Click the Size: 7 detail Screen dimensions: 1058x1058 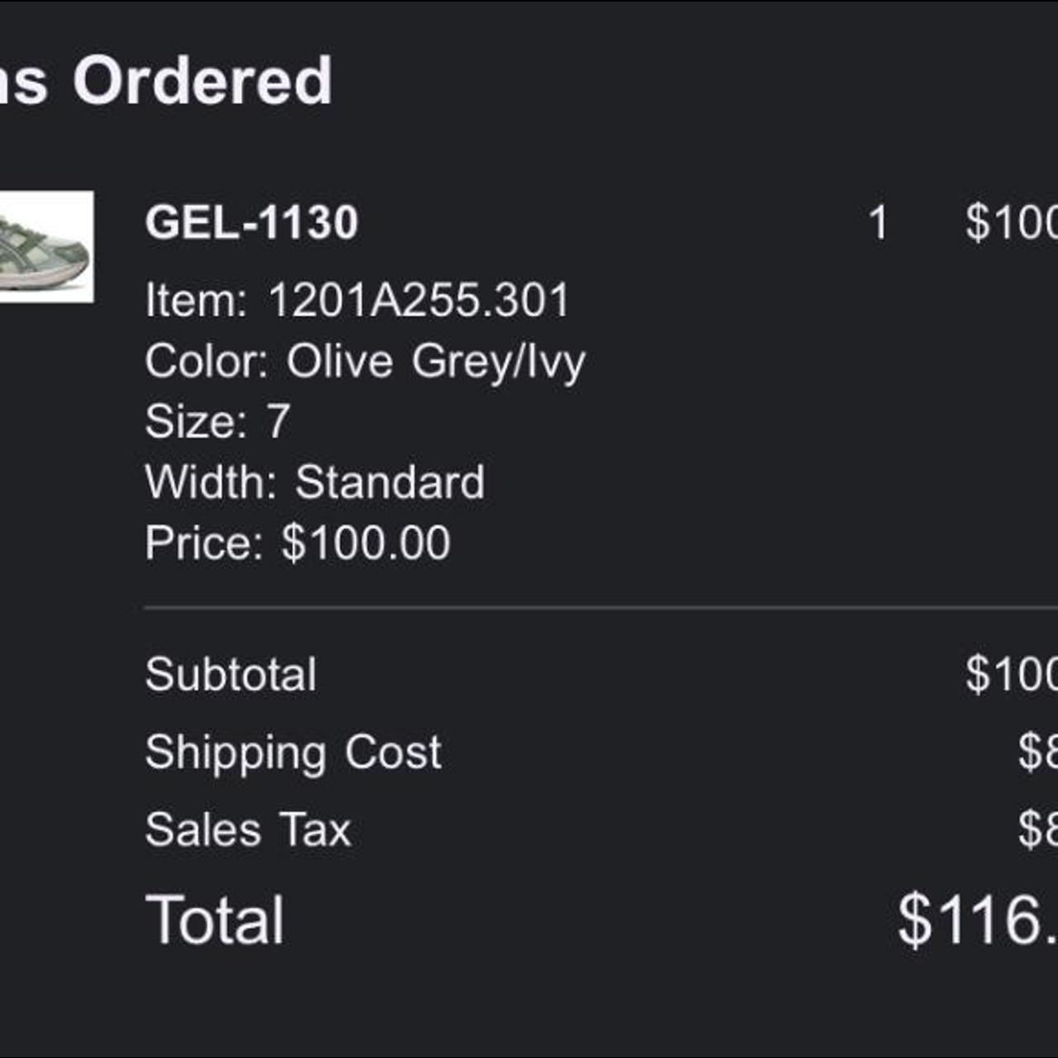coord(217,422)
